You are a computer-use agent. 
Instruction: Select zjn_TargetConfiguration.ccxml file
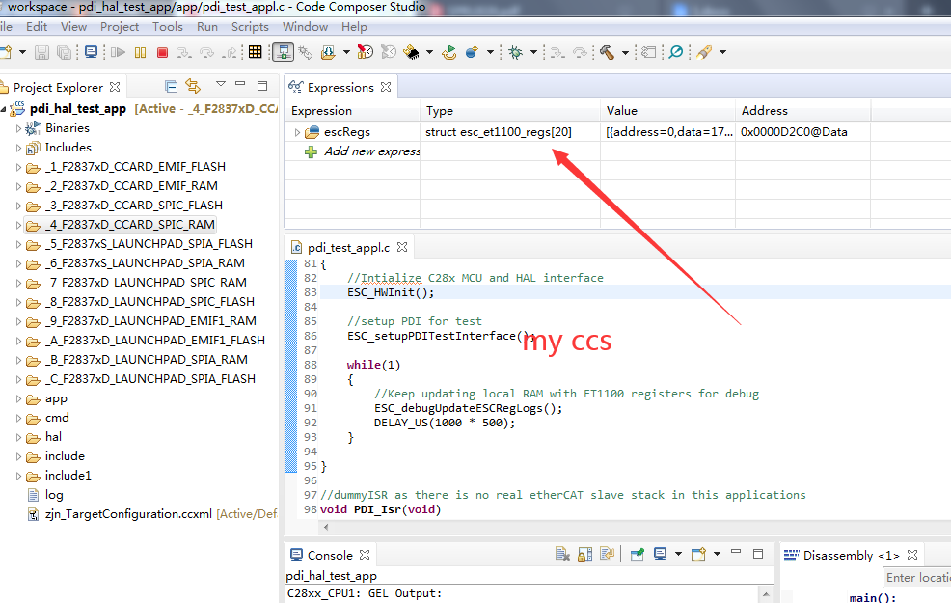pos(128,514)
